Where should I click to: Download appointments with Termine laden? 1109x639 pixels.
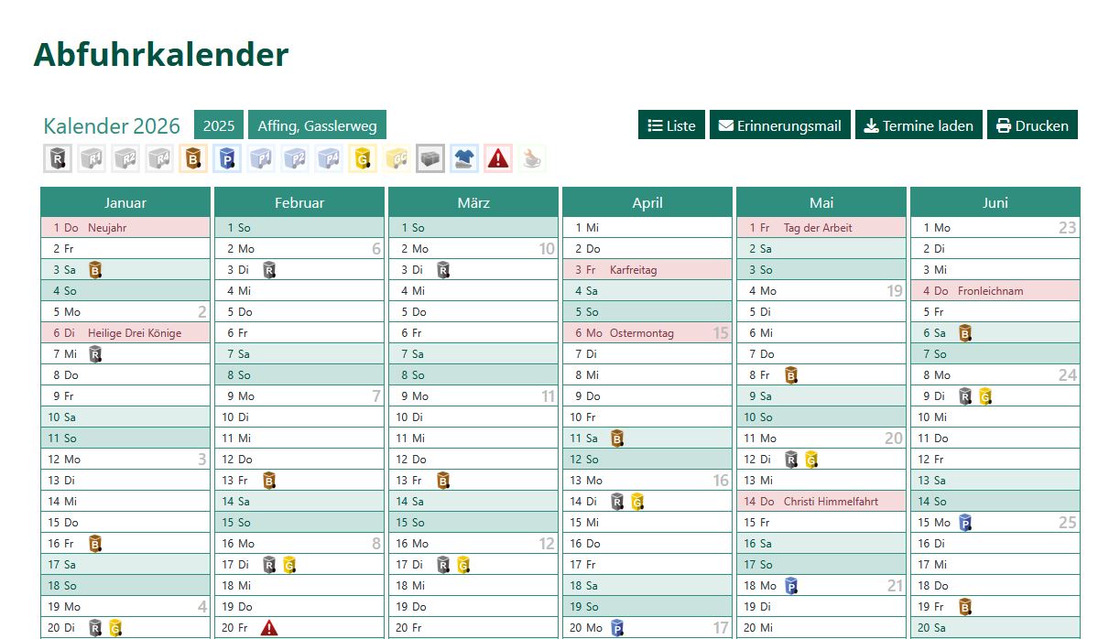point(919,125)
